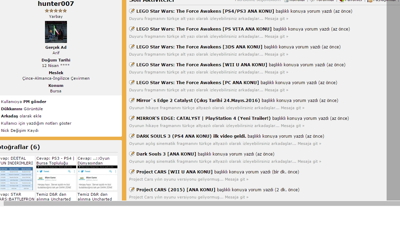
Task: Follow 'Mesaja git' under Project CARS (2015) entry
Action: 237,197
